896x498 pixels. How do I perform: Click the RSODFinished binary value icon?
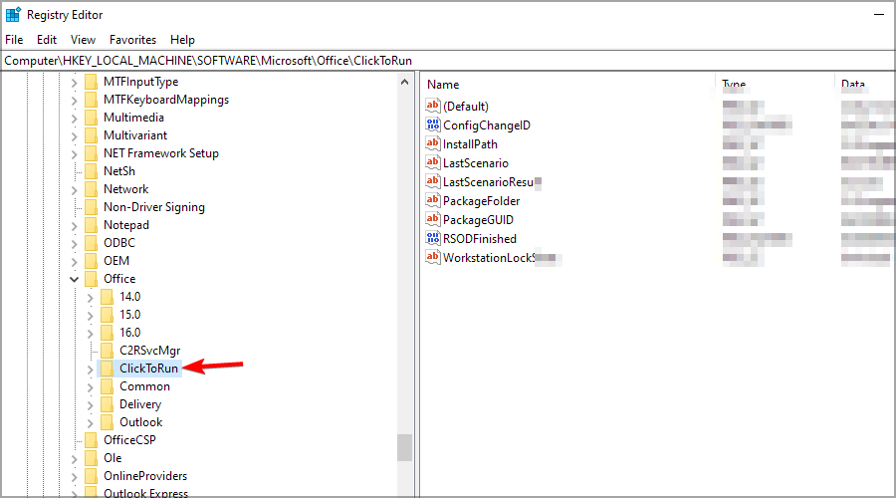point(433,238)
